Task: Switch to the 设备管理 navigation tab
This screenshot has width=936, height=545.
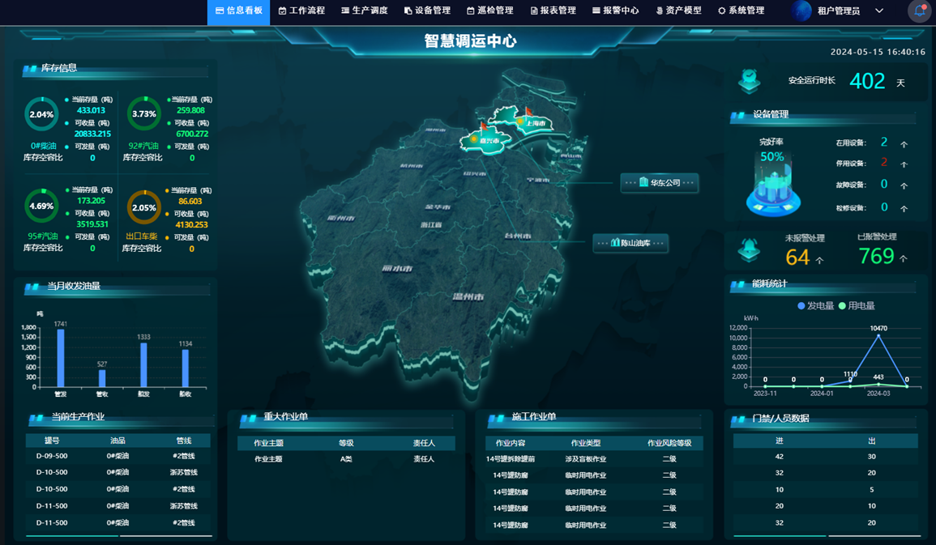Action: click(427, 11)
